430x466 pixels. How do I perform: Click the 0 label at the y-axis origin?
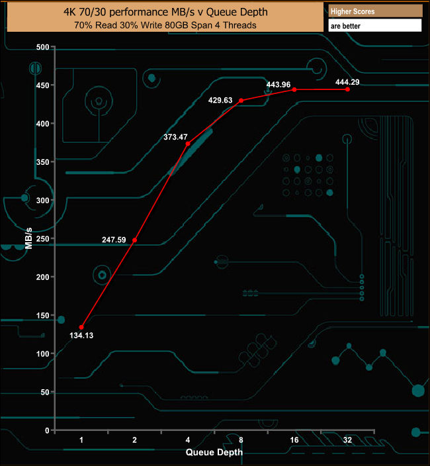click(47, 430)
